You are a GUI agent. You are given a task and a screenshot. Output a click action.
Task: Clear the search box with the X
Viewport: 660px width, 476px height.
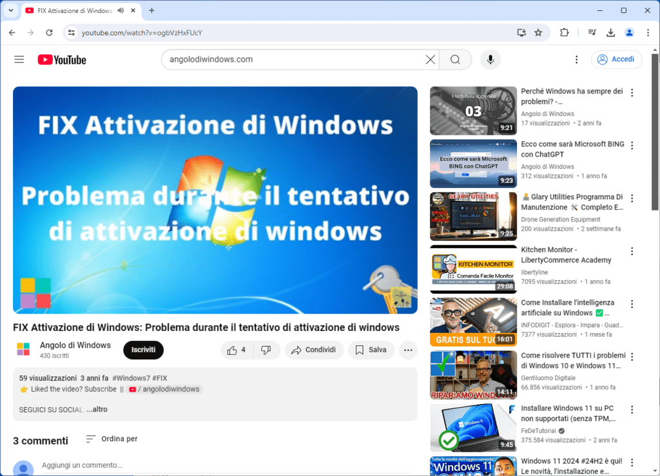[x=430, y=60]
